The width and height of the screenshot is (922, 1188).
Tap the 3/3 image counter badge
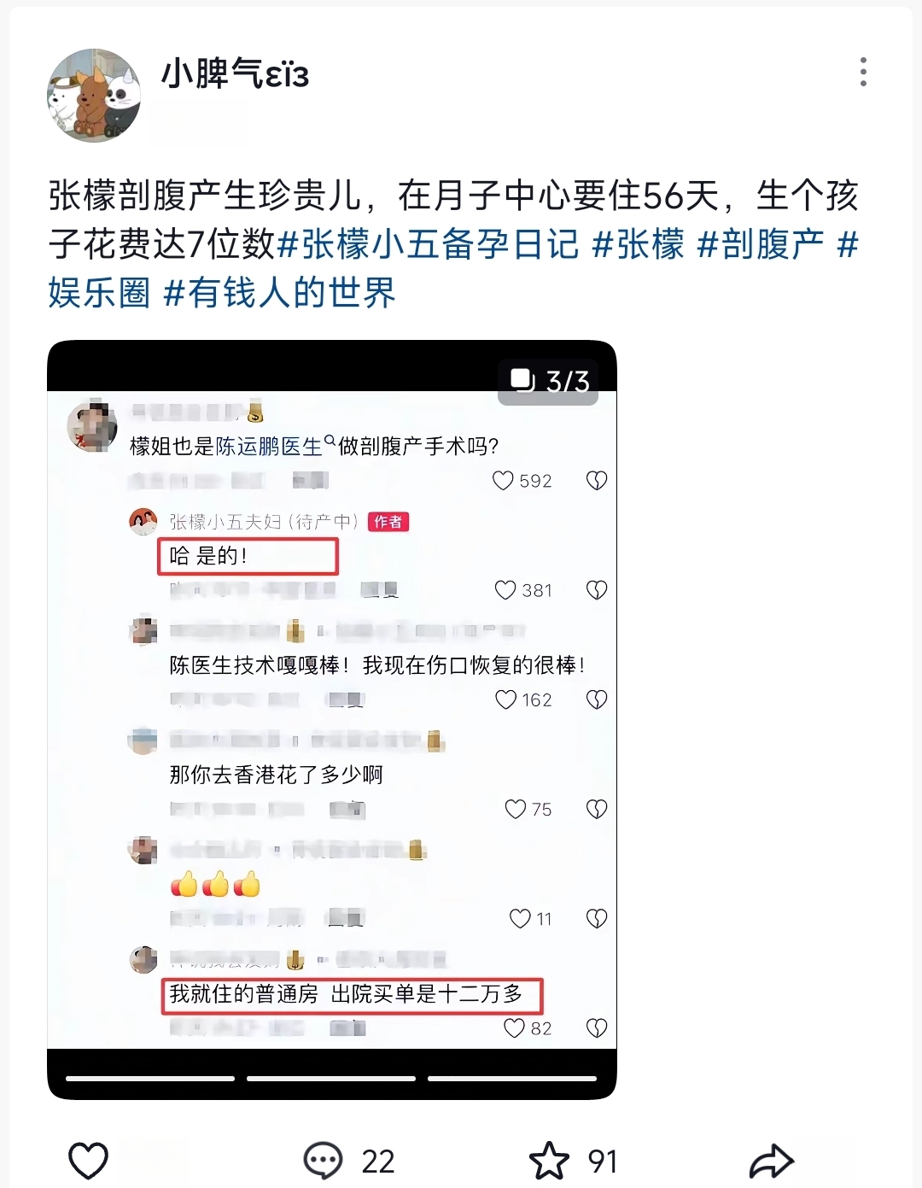click(x=548, y=381)
